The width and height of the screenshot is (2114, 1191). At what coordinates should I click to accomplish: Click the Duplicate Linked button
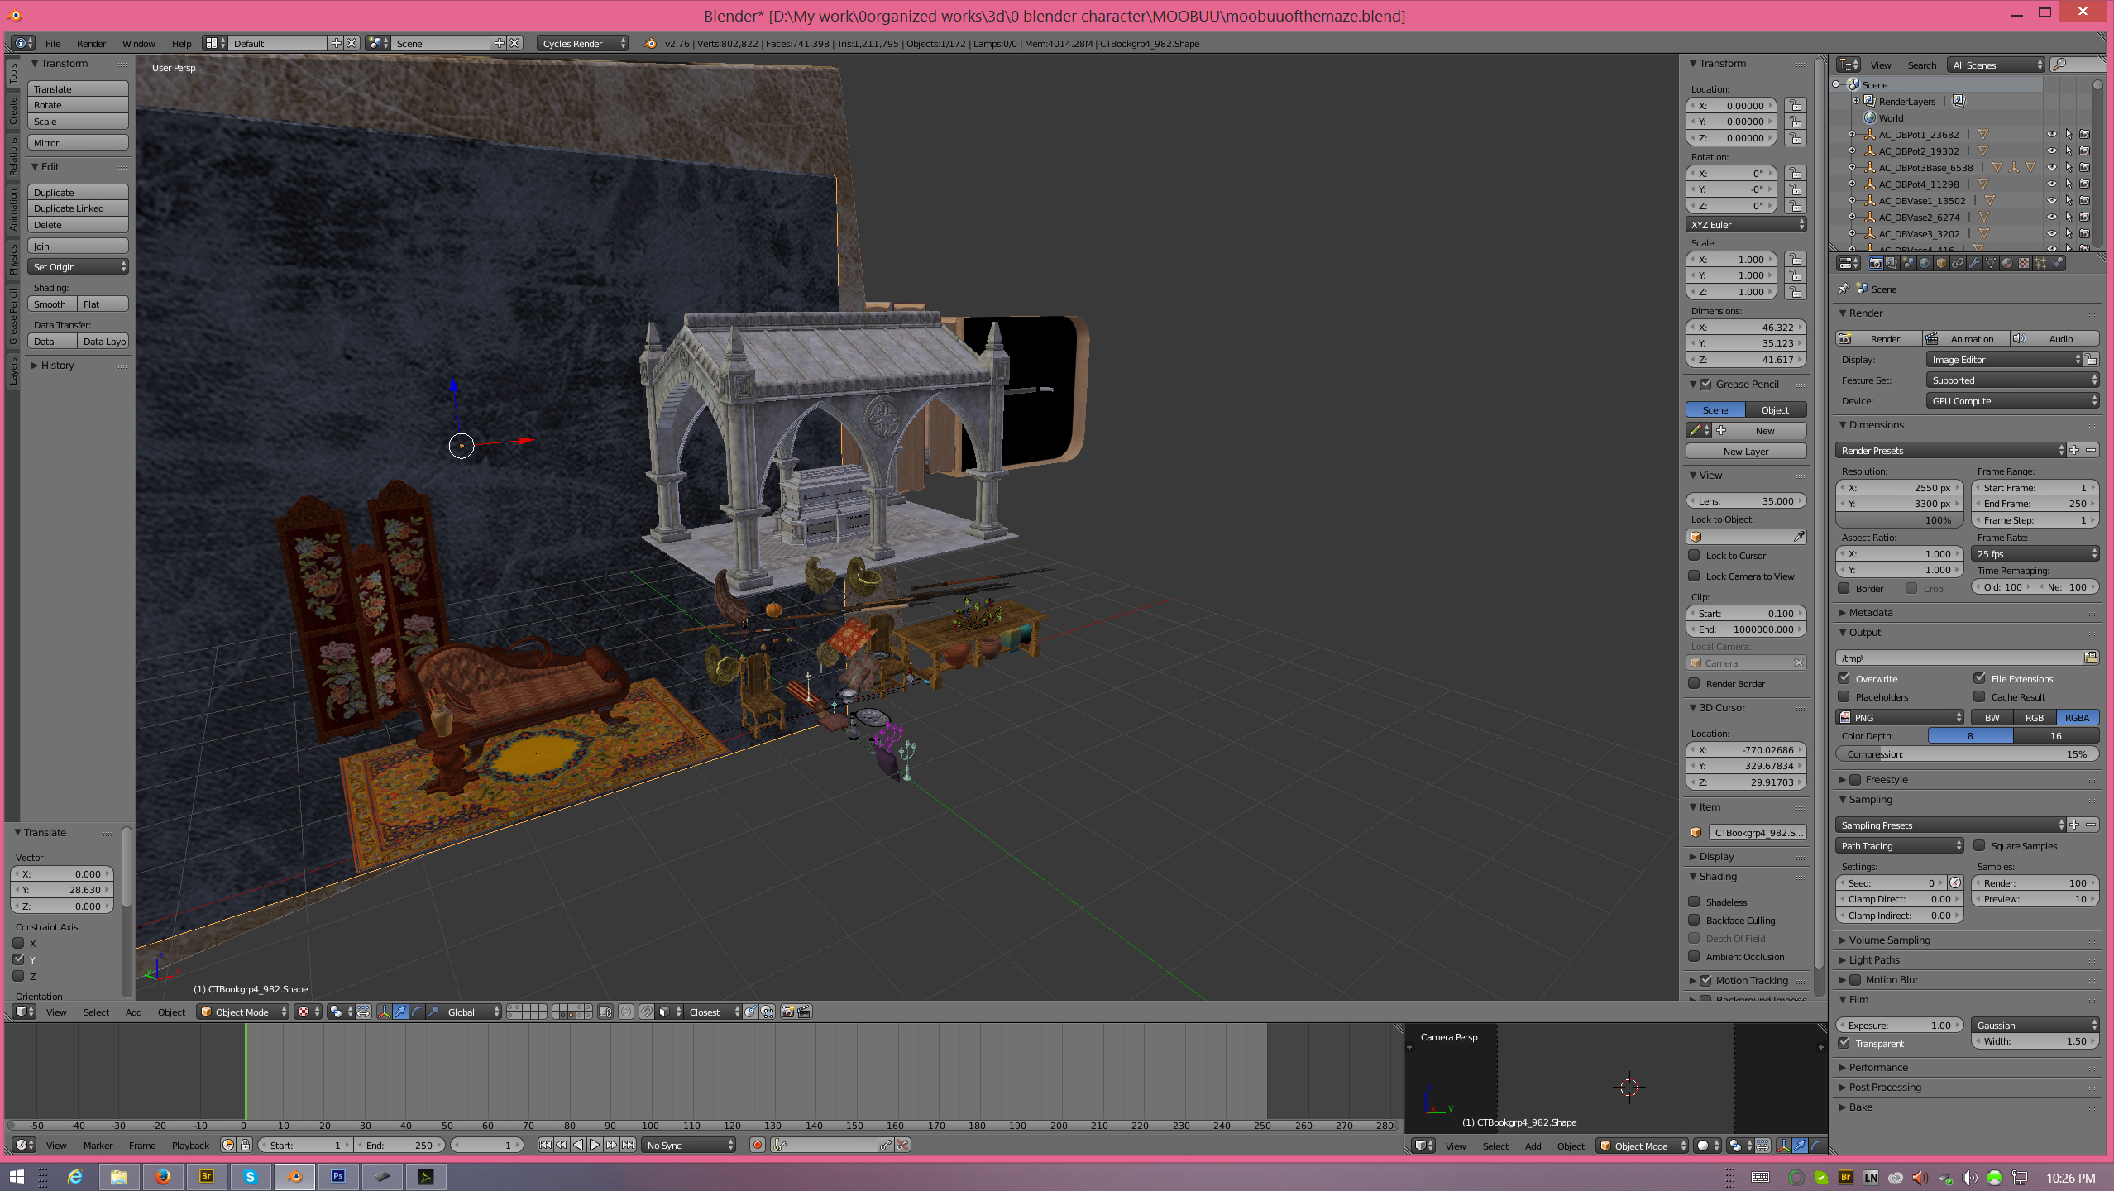[78, 208]
